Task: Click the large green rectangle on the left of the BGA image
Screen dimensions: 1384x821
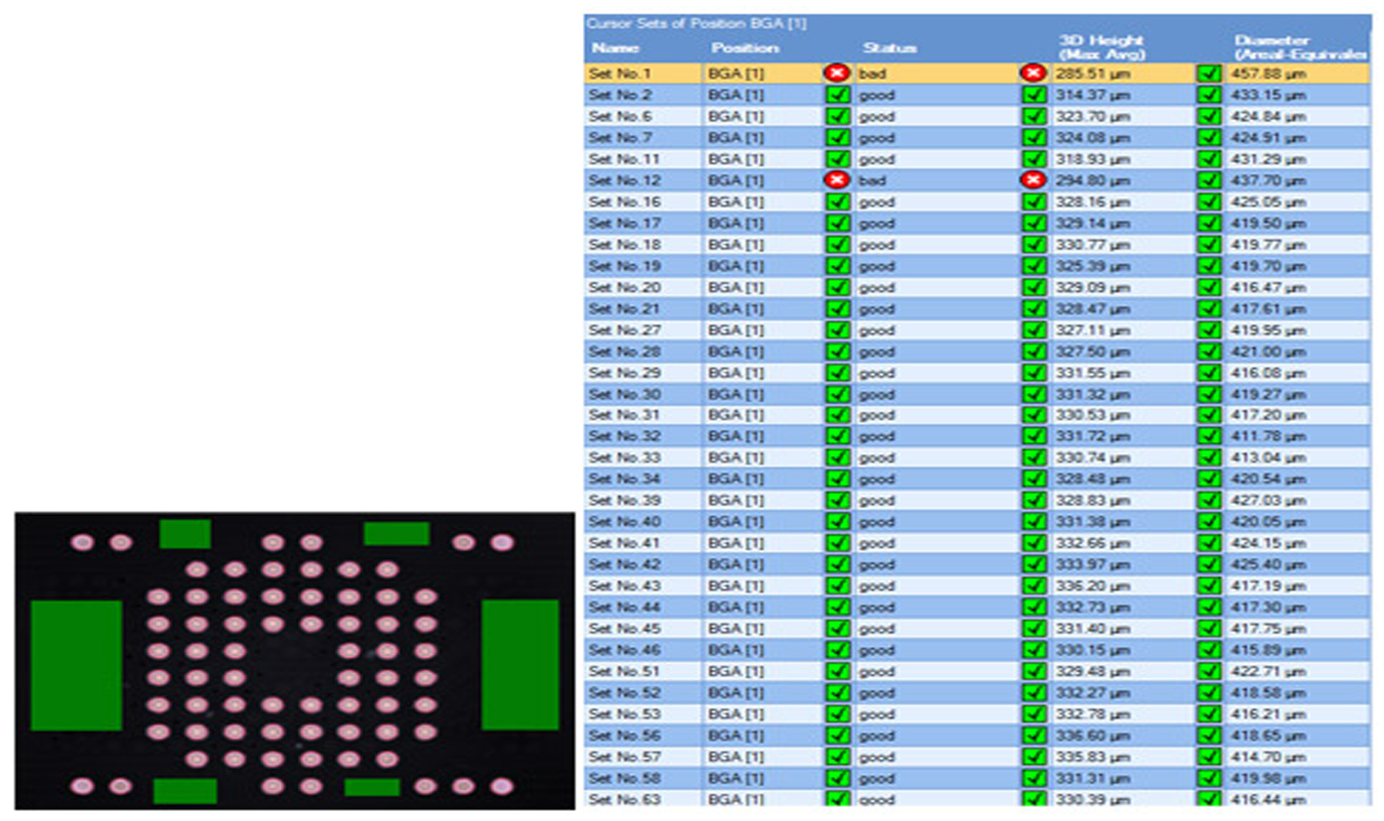Action: tap(76, 665)
